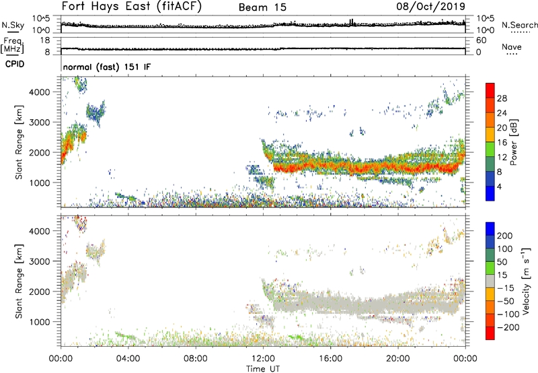Click the '-50' velocity colorbar label
Viewport: 538px width, 373px height.
505,302
